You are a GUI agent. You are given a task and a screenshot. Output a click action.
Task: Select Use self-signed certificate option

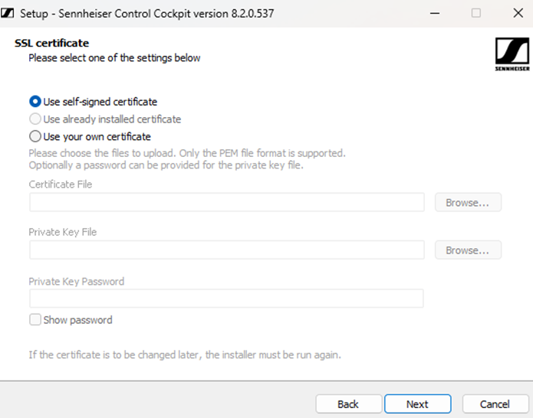(35, 101)
